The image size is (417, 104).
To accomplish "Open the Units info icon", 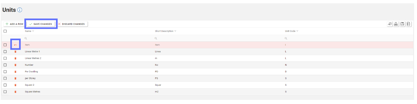I will pos(20,10).
